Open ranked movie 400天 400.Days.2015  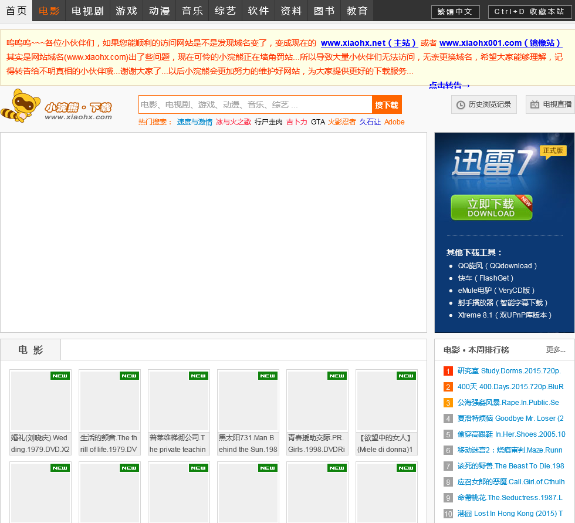pyautogui.click(x=510, y=387)
